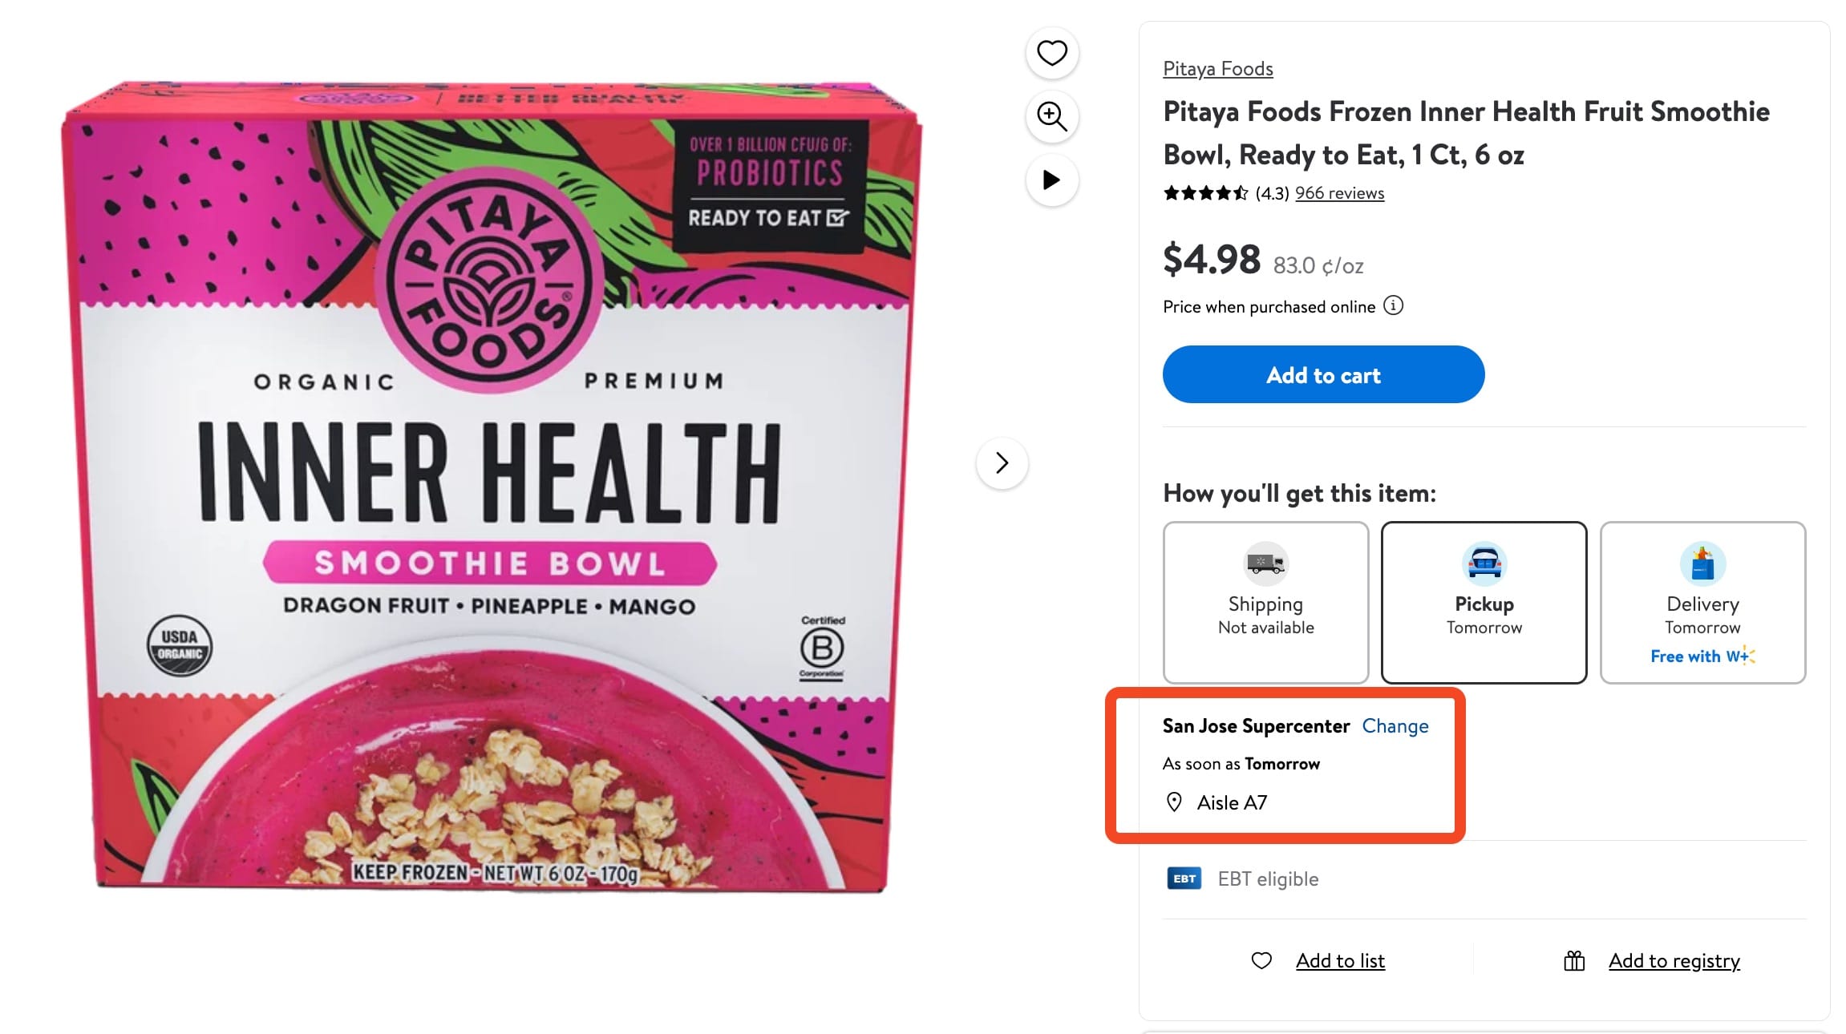
Task: Click the aisle location pin icon
Action: tap(1173, 802)
